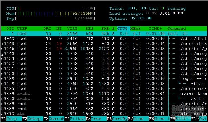Sort by the VIRT column header
The image size is (208, 123).
pos(72,29)
